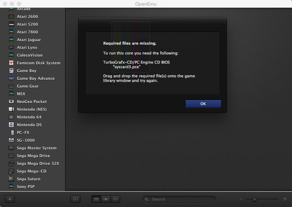Click the Sega Saturn icon

[x=11, y=179]
